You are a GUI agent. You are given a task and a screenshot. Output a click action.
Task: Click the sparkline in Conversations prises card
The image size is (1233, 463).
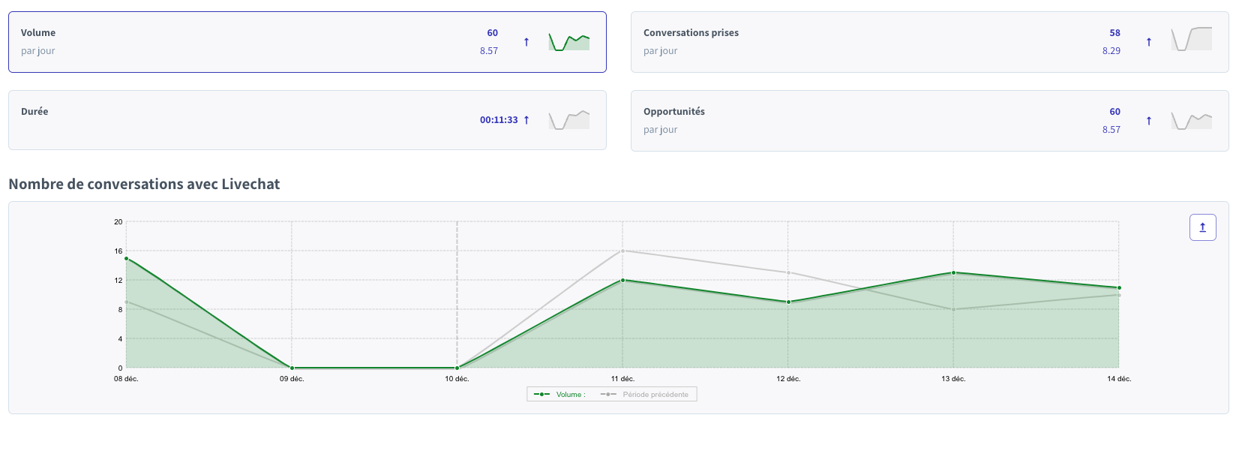[x=1191, y=39]
